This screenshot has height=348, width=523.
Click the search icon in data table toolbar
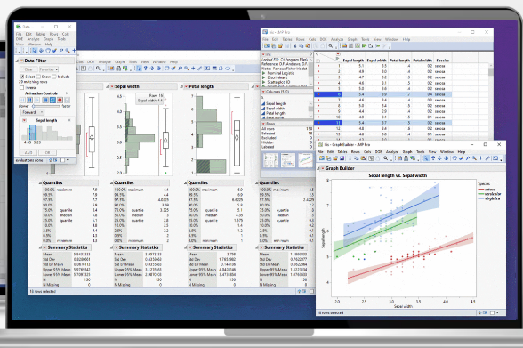331,46
